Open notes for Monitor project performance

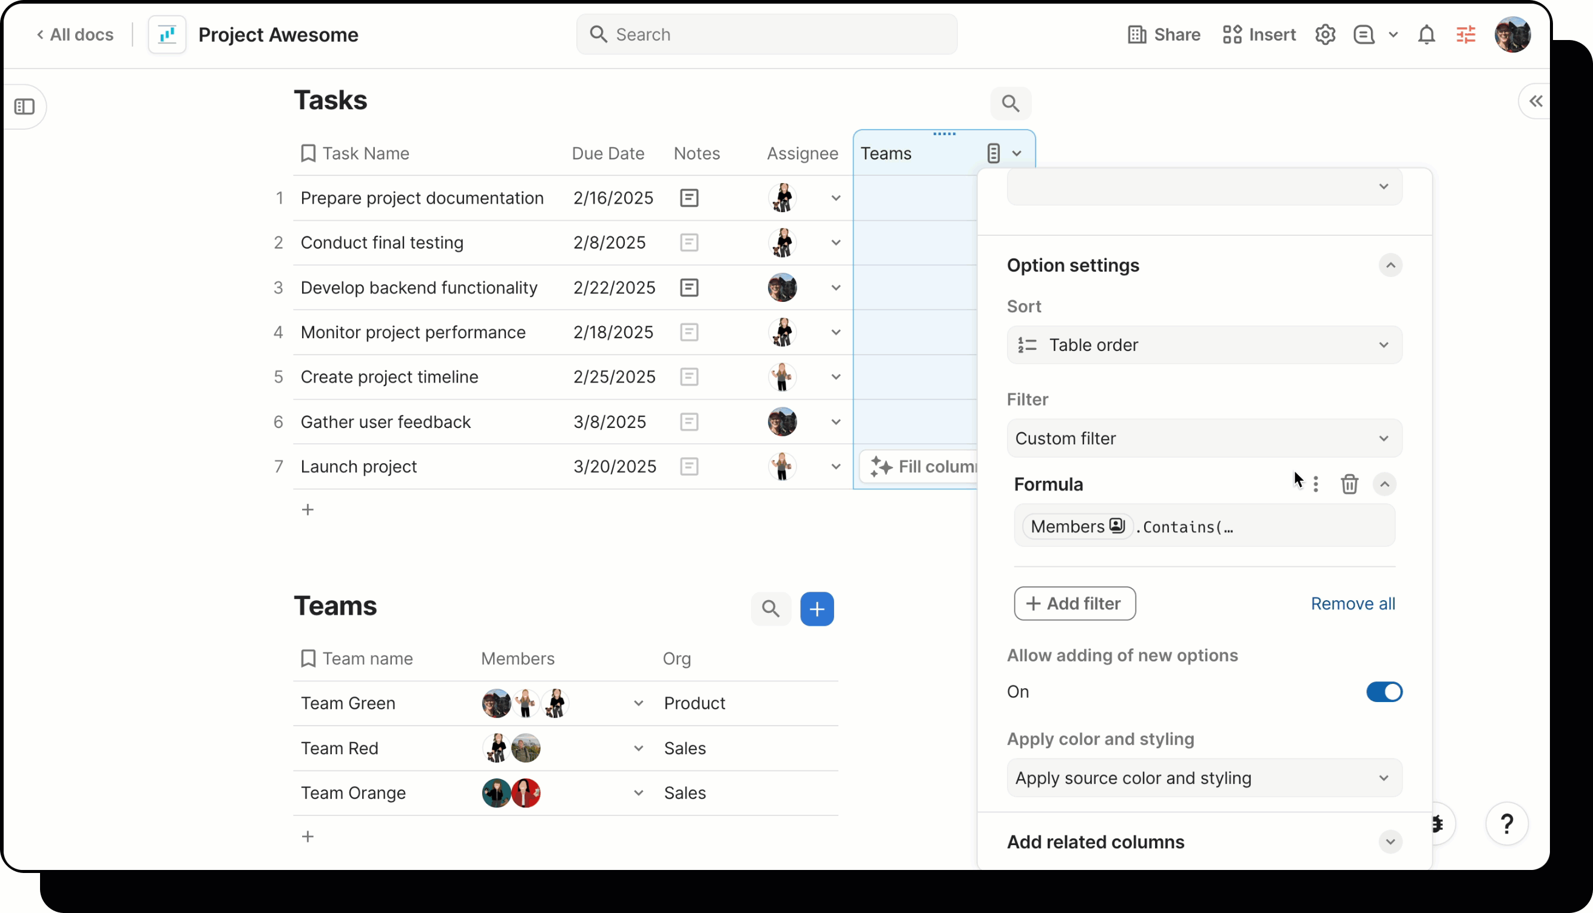click(689, 332)
